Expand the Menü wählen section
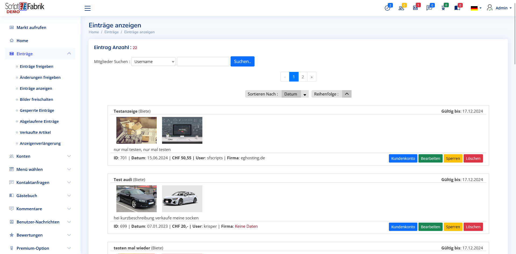 [69, 169]
